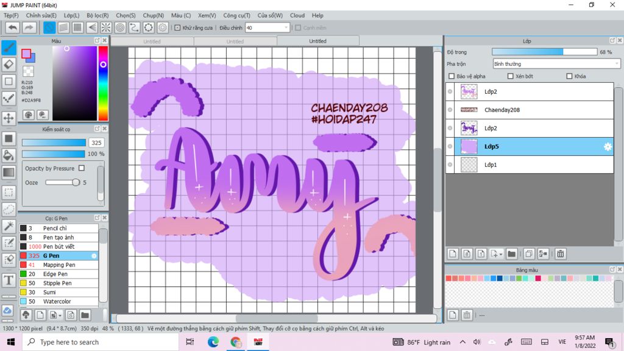The height and width of the screenshot is (351, 624).
Task: Select the Pencil chì brush
Action: tap(58, 229)
